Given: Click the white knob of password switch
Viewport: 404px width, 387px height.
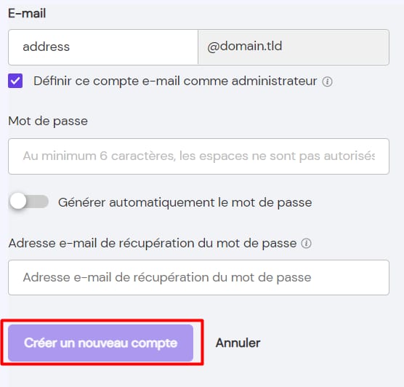Looking at the screenshot, I should [17, 201].
